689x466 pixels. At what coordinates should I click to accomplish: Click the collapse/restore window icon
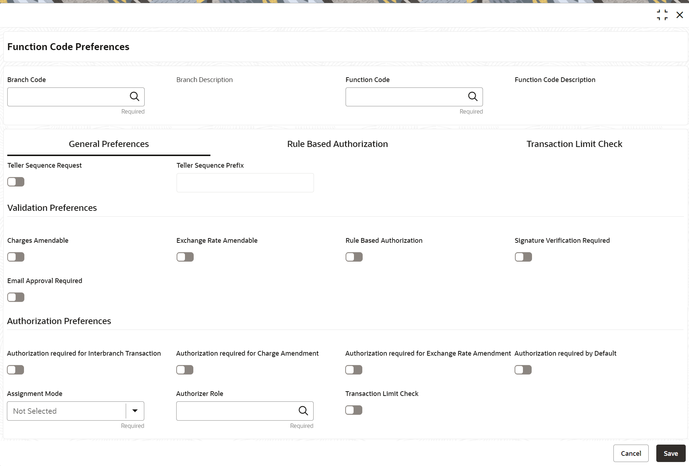click(x=662, y=15)
